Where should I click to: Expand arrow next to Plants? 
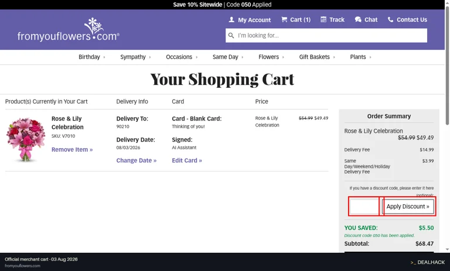[x=370, y=57]
